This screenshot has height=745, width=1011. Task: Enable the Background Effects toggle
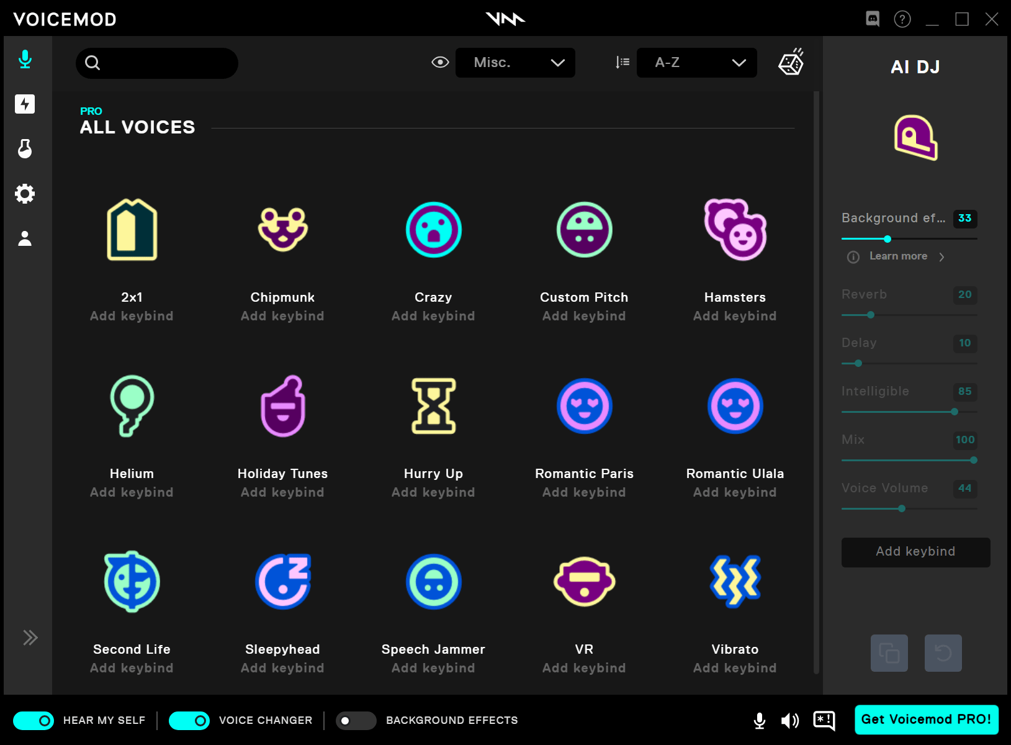[356, 720]
